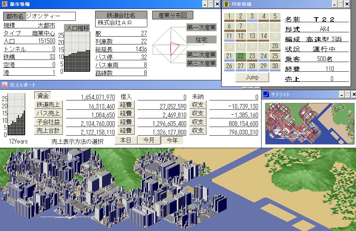Select 住宅 label in industry chart
Screen dimensions: 356x231
tap(201, 40)
